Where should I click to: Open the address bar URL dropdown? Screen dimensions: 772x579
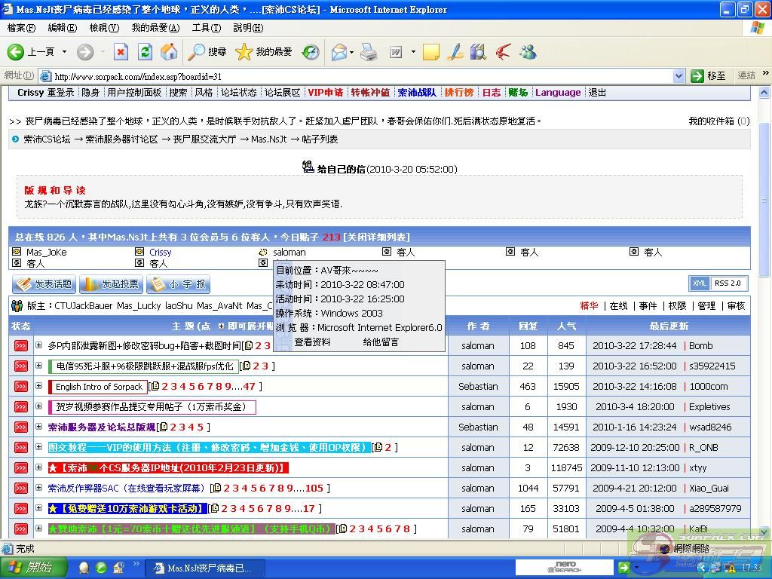click(678, 75)
